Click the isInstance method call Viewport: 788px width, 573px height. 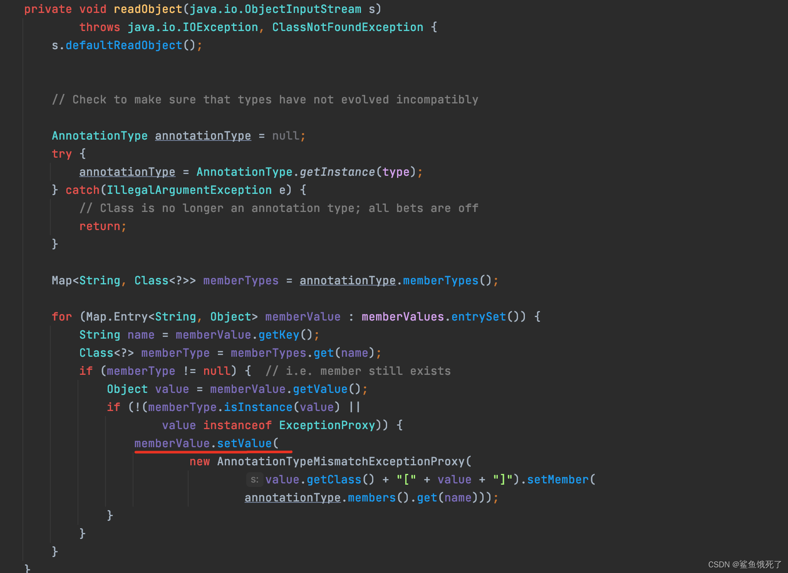[x=258, y=407]
